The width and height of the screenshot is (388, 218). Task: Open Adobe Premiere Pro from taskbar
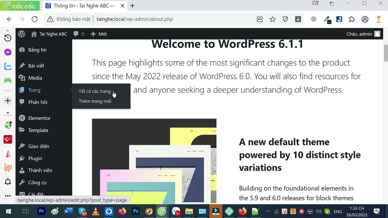tap(41, 211)
